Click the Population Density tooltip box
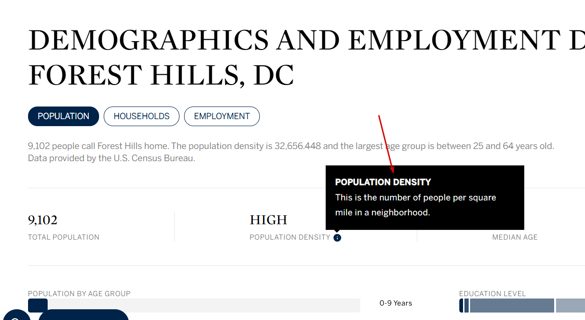The image size is (585, 320). [425, 198]
